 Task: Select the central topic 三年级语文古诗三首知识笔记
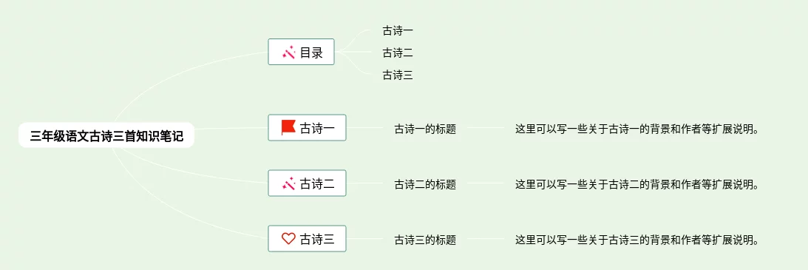pyautogui.click(x=106, y=135)
